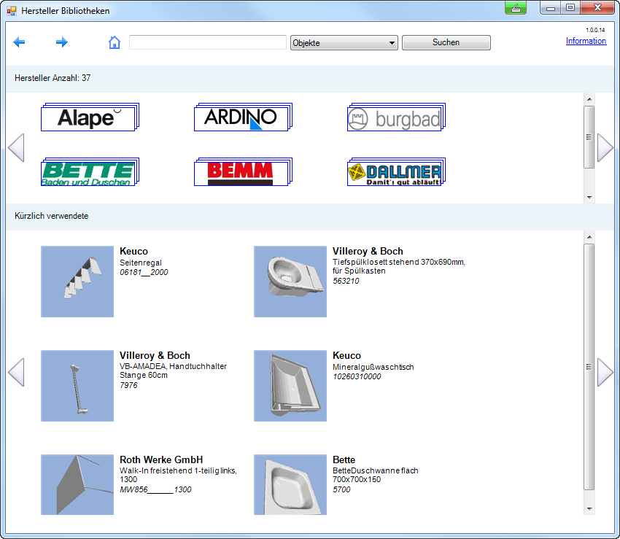Click the Suchen button
The image size is (620, 539).
click(x=446, y=43)
